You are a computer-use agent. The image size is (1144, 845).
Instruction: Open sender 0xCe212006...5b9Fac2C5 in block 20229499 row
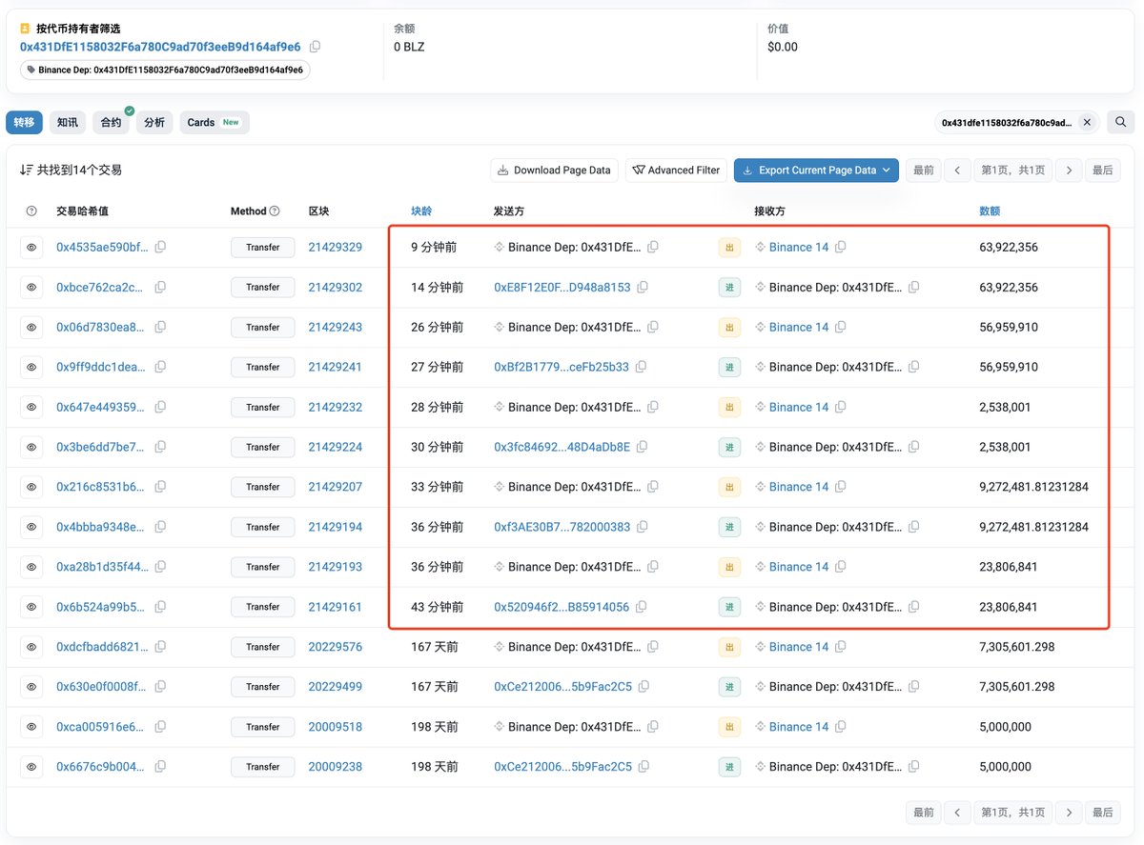tap(562, 687)
